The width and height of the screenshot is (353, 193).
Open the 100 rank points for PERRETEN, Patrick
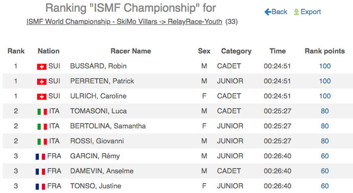(325, 81)
